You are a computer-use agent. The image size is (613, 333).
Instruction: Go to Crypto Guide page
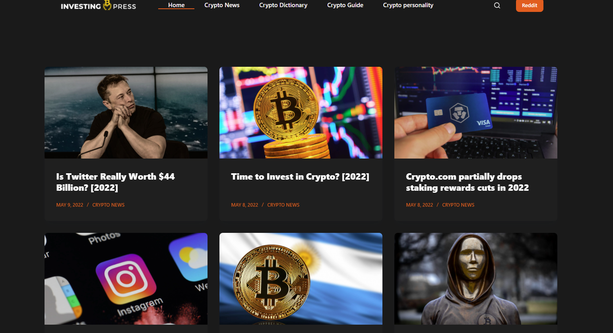345,5
